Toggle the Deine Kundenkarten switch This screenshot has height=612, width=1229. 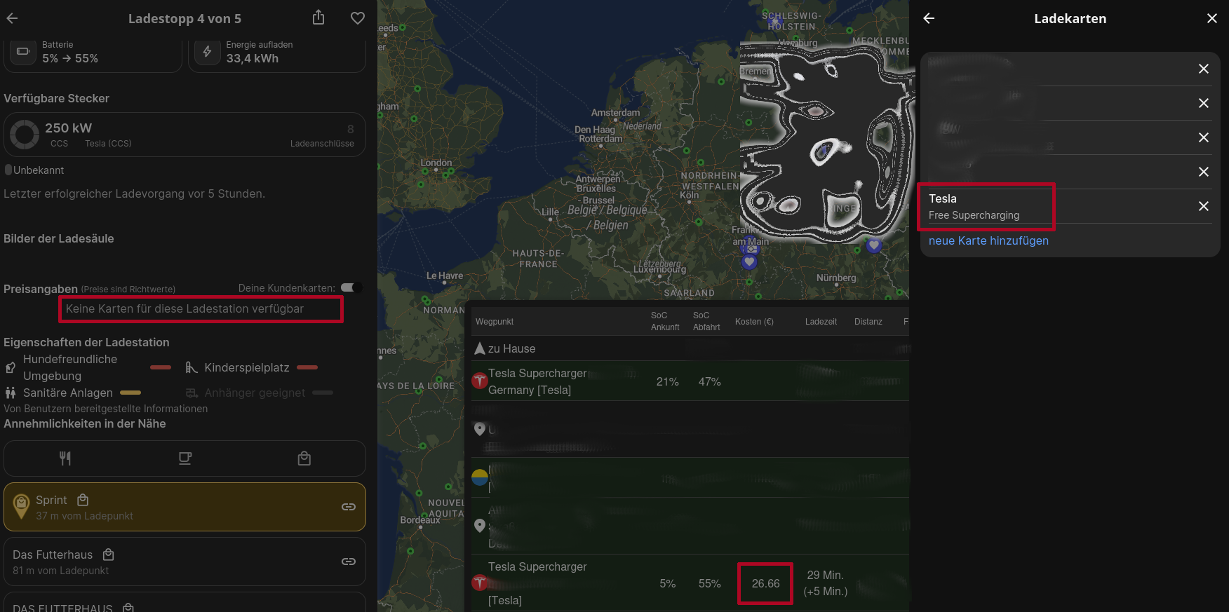coord(351,287)
